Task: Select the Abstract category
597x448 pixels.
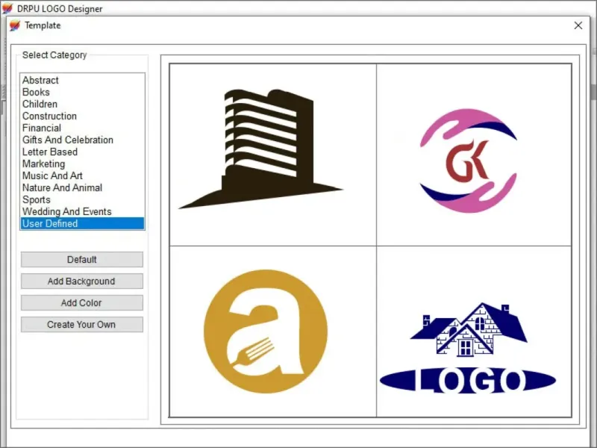Action: [82, 80]
